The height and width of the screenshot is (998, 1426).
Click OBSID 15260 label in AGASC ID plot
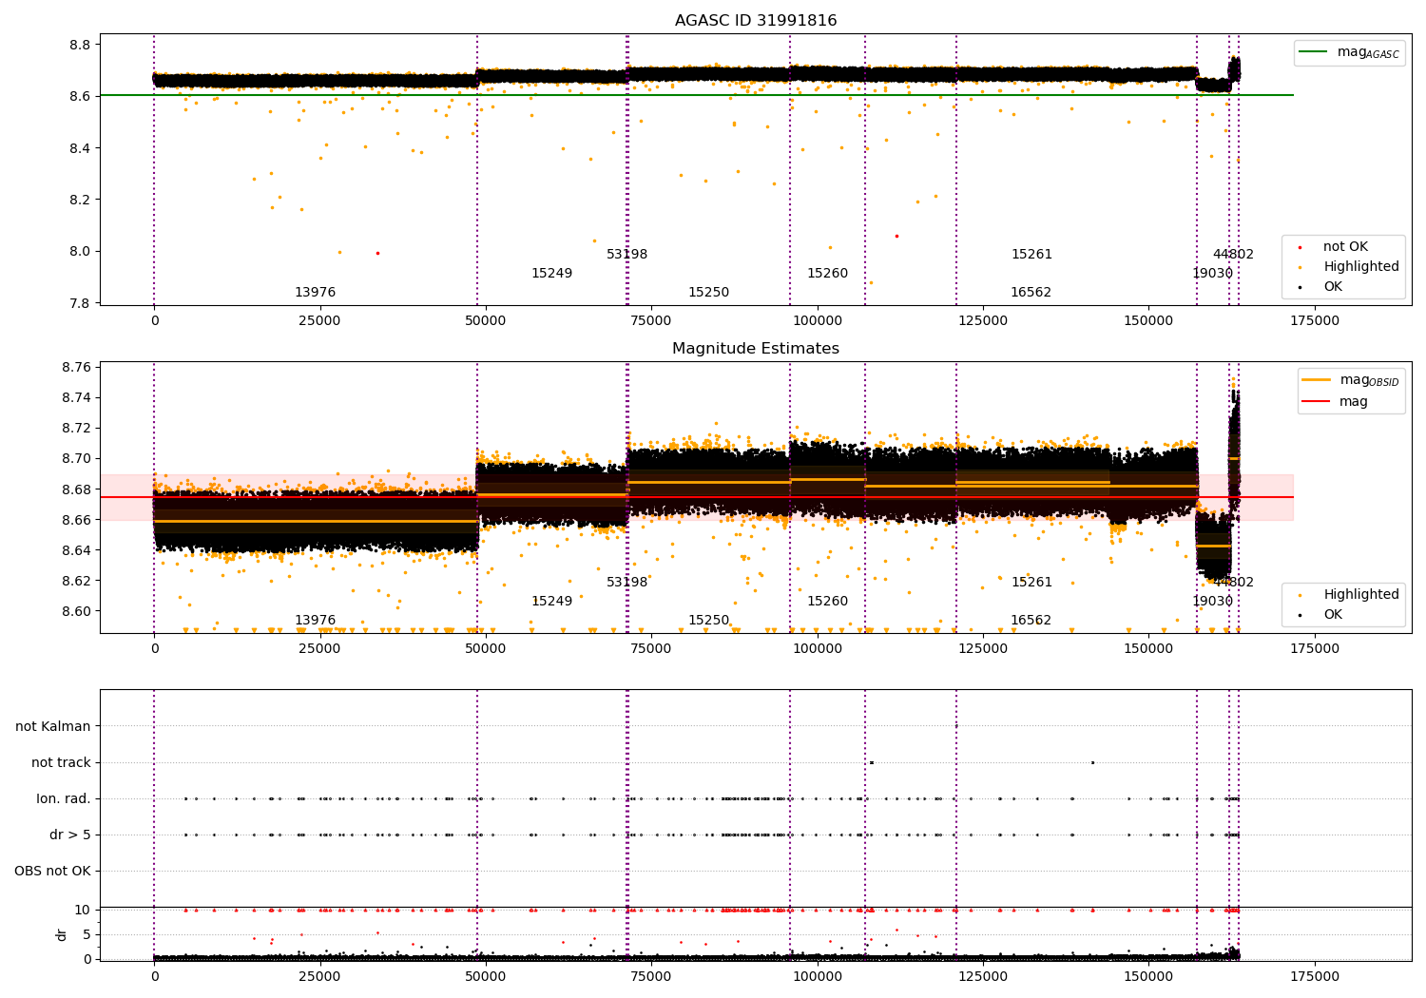pos(827,274)
